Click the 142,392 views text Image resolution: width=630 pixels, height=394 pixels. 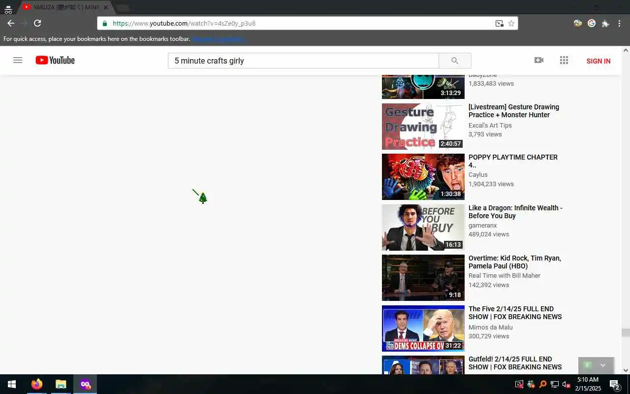point(489,285)
